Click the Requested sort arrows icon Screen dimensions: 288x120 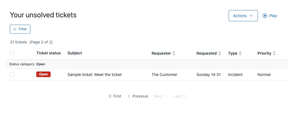coord(220,53)
